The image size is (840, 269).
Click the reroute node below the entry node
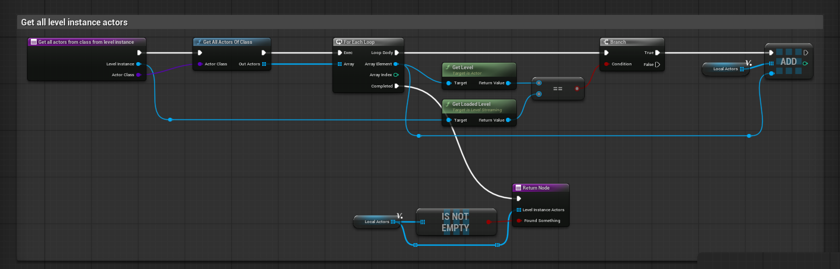[170, 119]
